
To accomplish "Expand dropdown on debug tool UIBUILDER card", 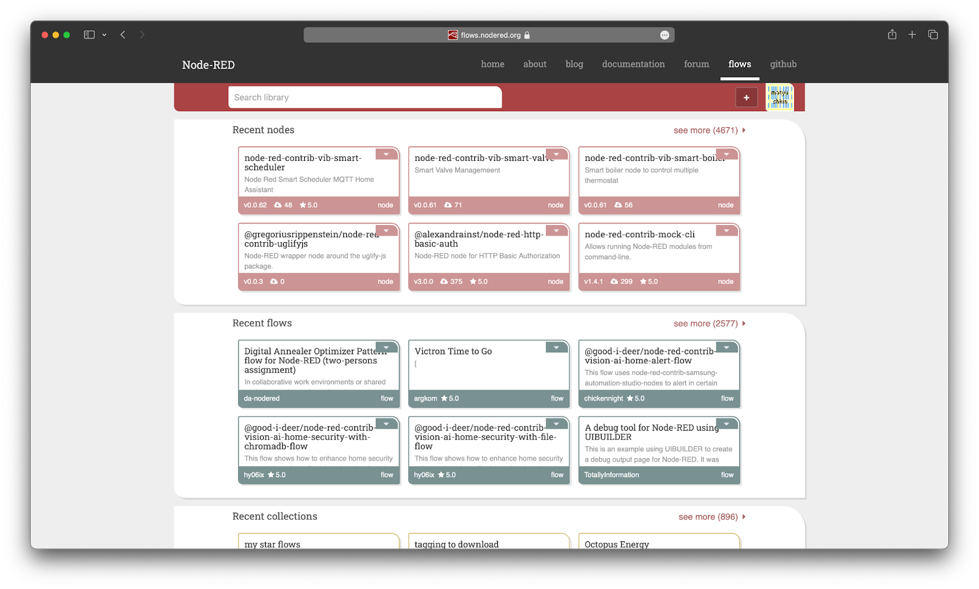I will tap(727, 424).
